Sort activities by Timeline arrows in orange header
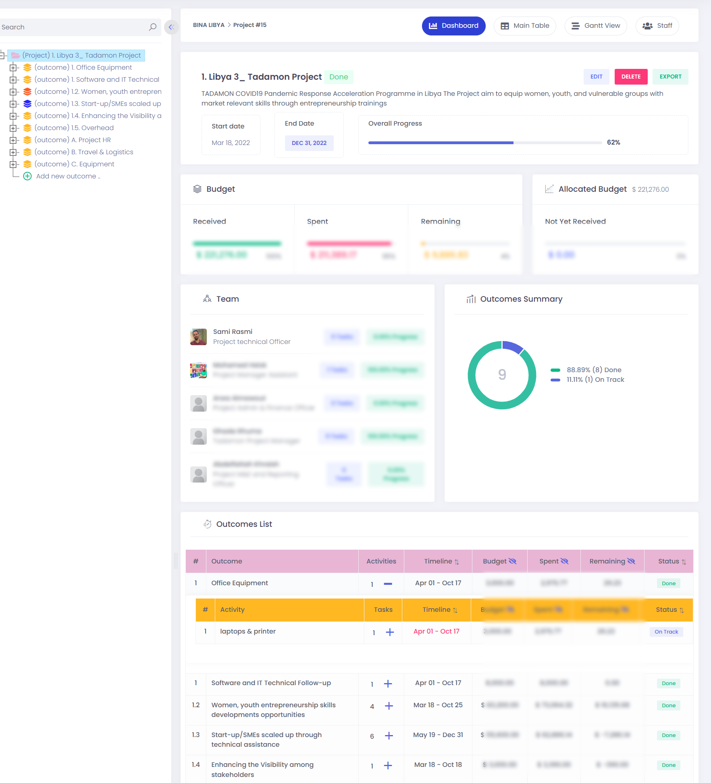Viewport: 711px width, 783px height. 455,610
